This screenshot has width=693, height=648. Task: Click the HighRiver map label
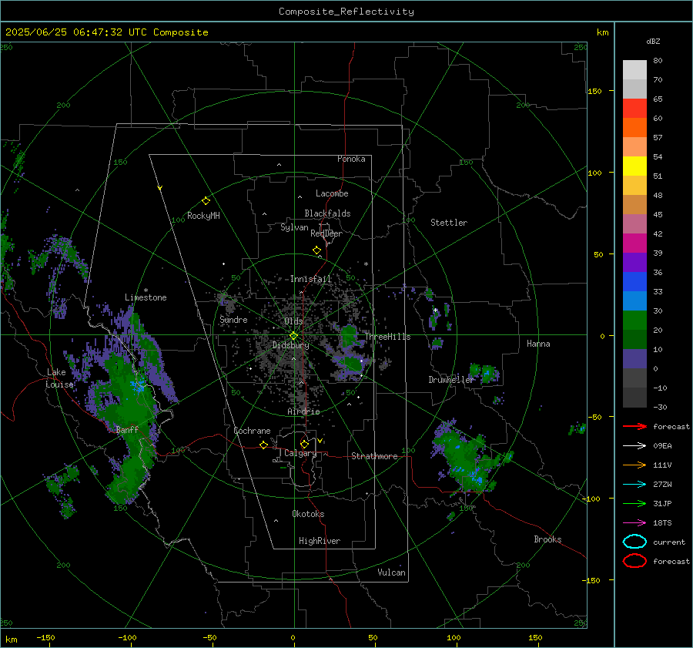tap(320, 541)
